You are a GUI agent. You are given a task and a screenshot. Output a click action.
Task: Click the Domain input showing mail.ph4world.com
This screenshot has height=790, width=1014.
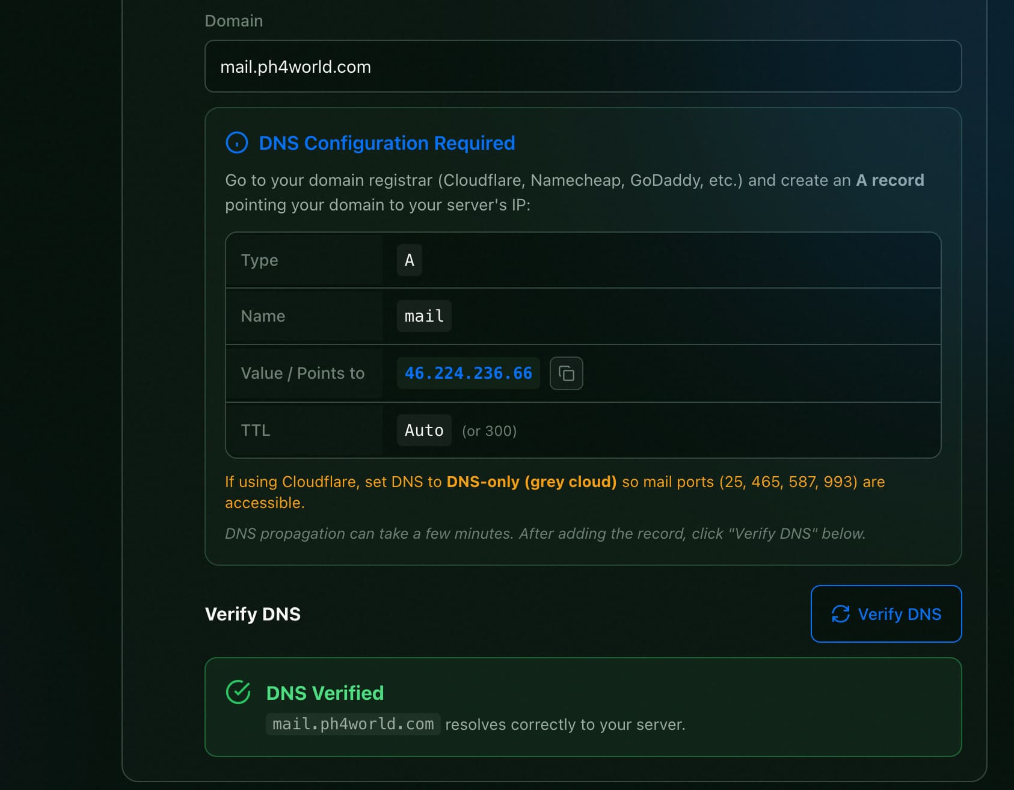point(583,66)
